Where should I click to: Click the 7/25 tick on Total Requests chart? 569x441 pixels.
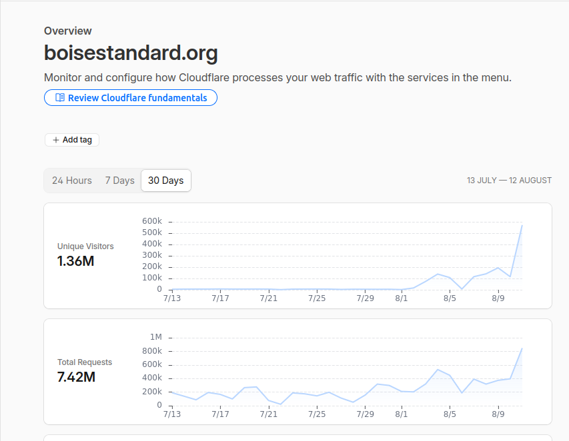click(x=317, y=414)
